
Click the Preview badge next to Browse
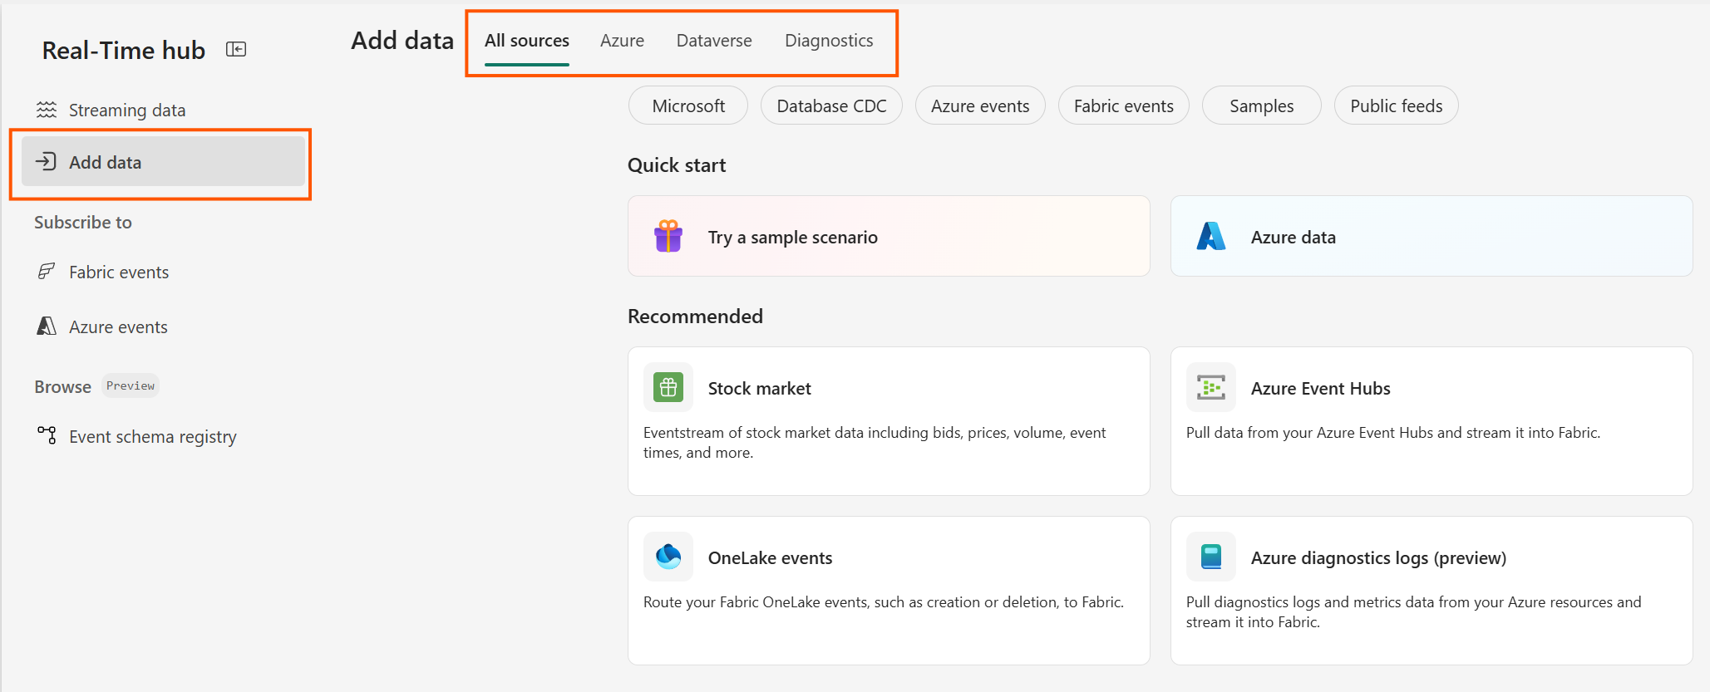tap(131, 385)
